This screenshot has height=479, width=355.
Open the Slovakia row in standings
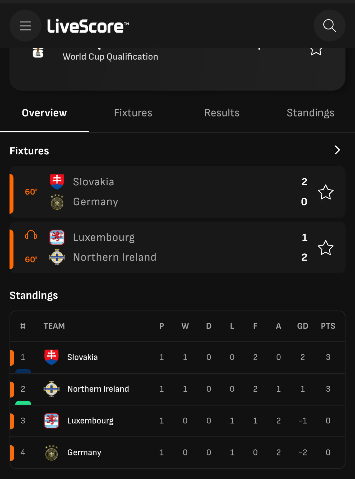(x=177, y=357)
